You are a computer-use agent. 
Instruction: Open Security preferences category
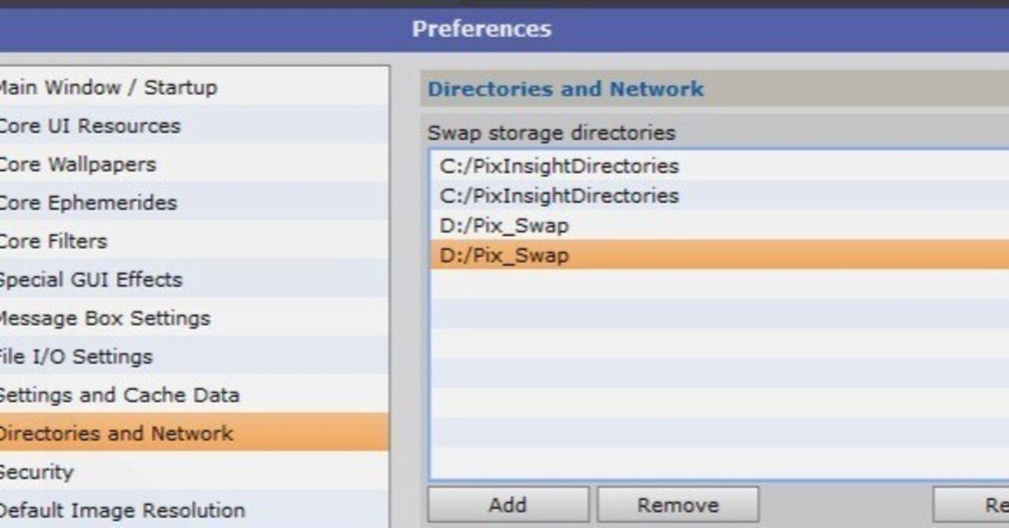36,472
